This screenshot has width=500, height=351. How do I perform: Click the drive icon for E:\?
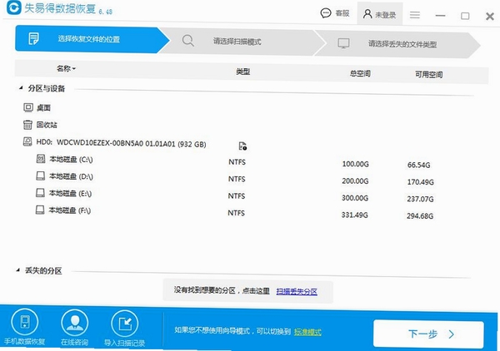[40, 192]
